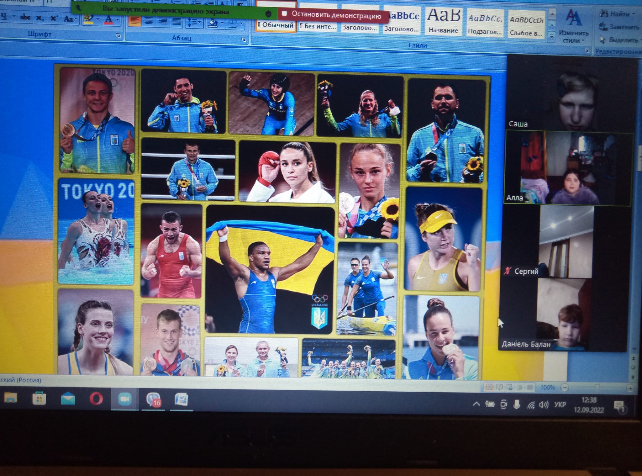Open font color dropdown arrow
Screen dimensions: 642x476
pos(117,20)
